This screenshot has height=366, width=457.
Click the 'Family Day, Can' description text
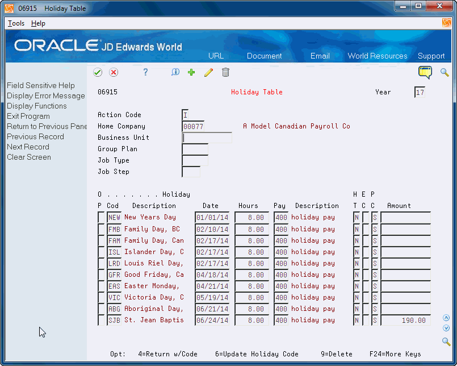pyautogui.click(x=154, y=240)
